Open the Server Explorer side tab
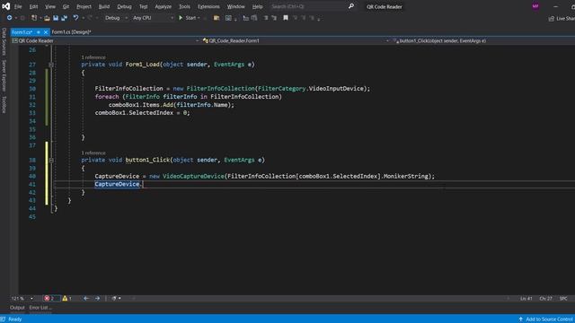 4,75
